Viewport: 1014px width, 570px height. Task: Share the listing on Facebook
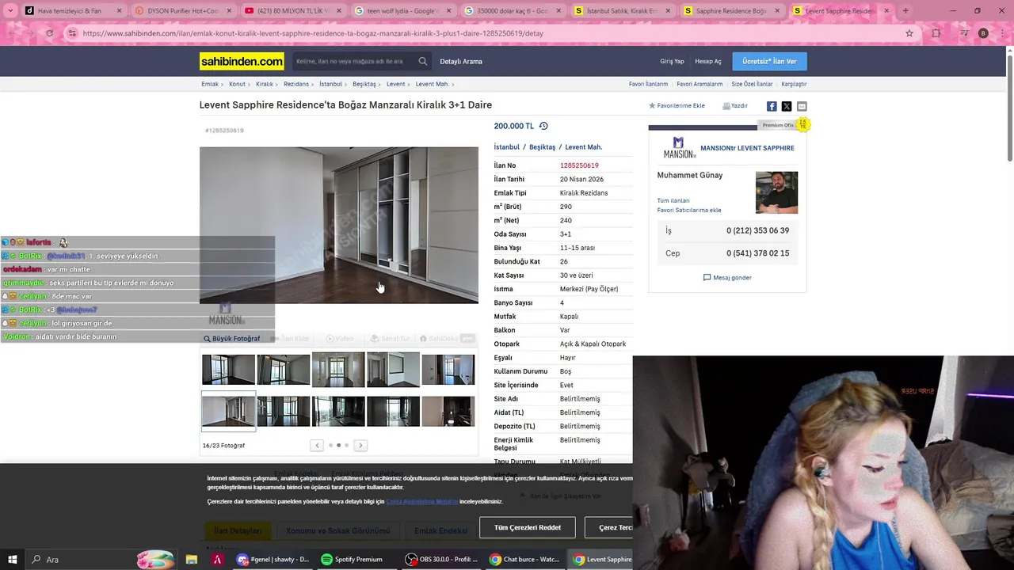click(772, 106)
